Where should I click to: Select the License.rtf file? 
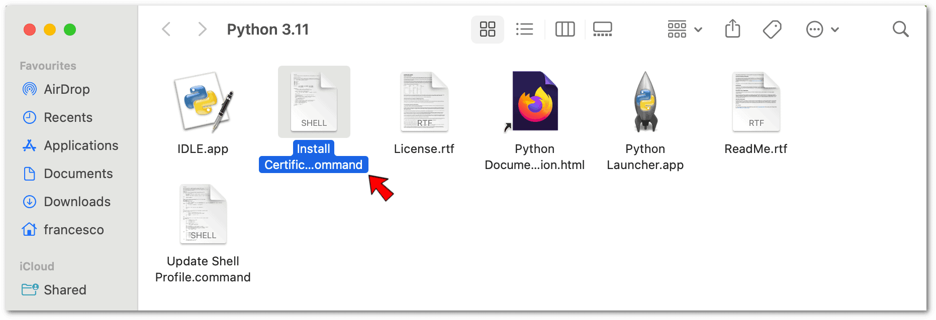click(x=424, y=102)
